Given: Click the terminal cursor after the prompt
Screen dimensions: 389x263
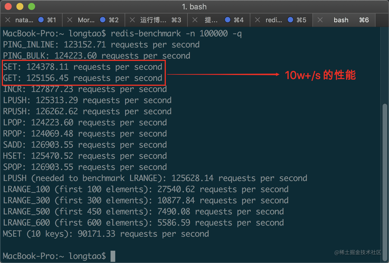Looking at the screenshot, I should [113, 256].
